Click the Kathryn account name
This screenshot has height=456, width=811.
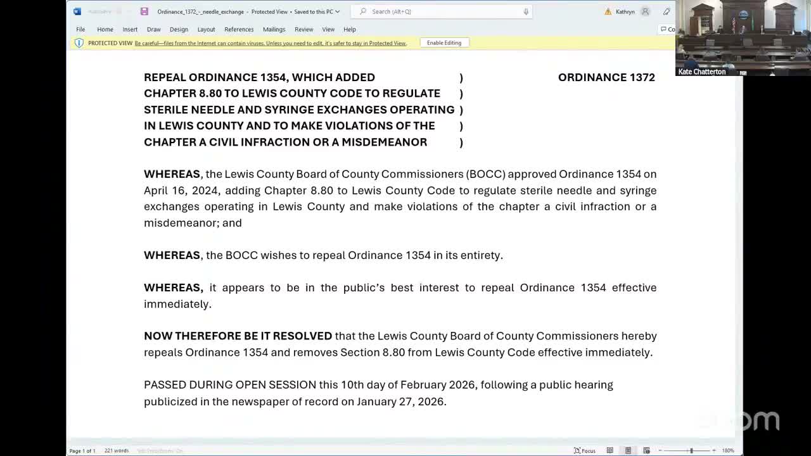click(x=625, y=11)
